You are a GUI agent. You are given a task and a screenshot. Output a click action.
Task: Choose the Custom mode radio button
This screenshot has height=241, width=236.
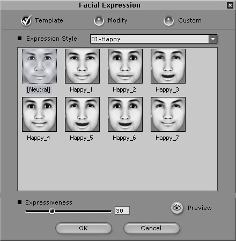(x=168, y=21)
